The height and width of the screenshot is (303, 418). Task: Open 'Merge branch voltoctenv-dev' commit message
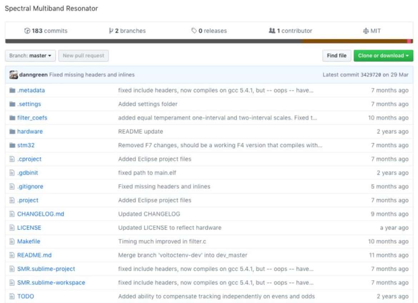(183, 255)
